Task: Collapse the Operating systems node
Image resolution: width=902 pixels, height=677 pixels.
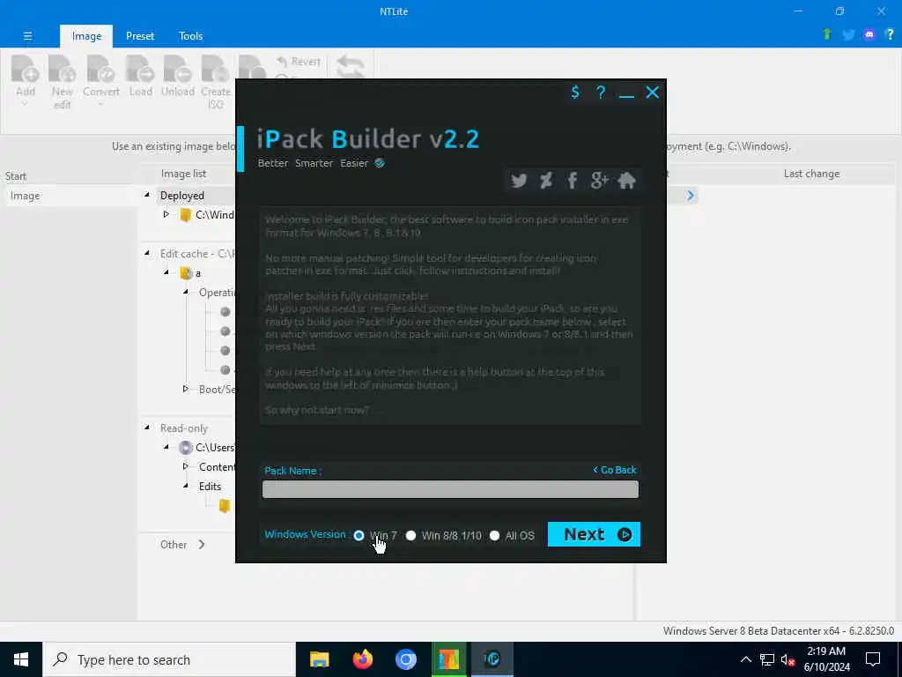Action: coord(186,292)
